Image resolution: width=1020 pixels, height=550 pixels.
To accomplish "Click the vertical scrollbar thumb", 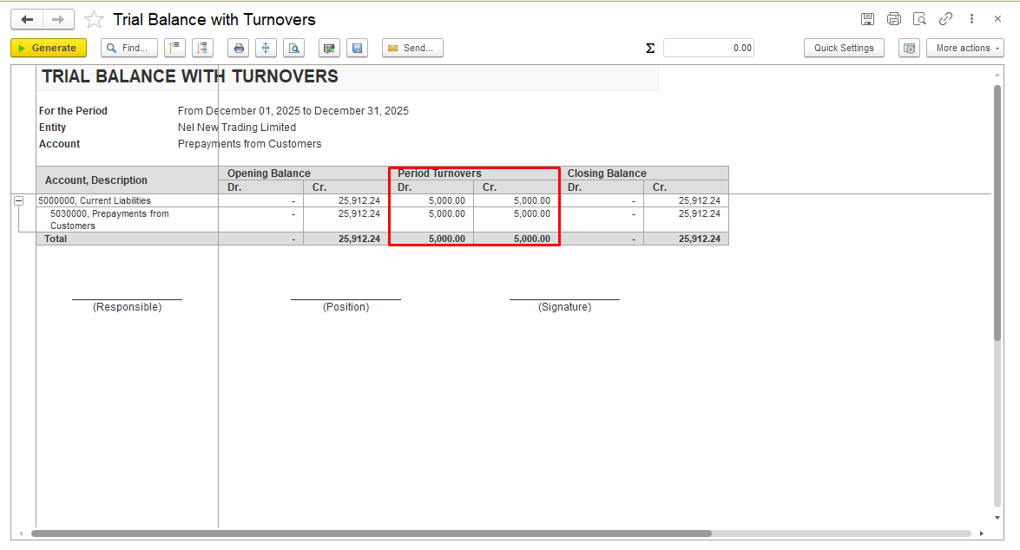I will (x=997, y=213).
